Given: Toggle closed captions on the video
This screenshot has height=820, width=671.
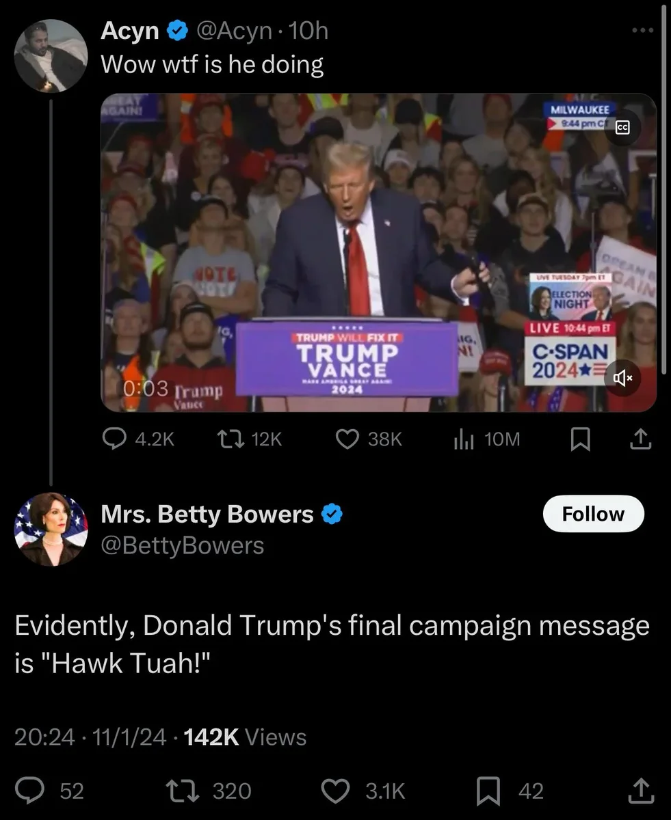Looking at the screenshot, I should pos(622,128).
